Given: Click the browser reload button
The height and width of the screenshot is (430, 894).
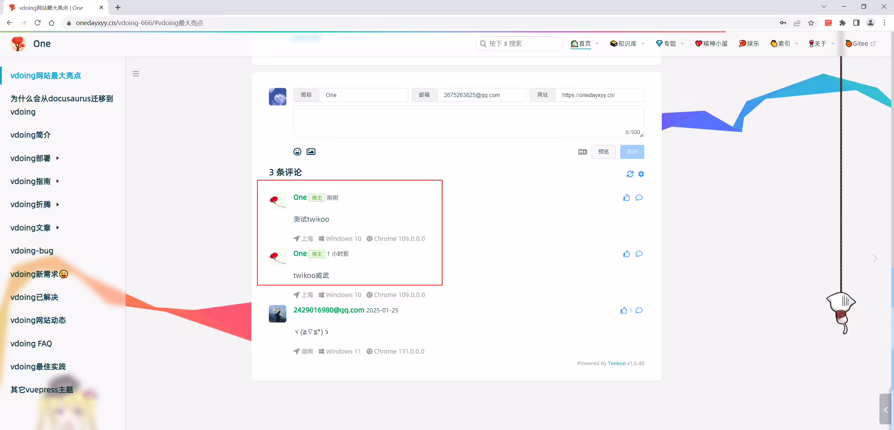Looking at the screenshot, I should tap(38, 23).
